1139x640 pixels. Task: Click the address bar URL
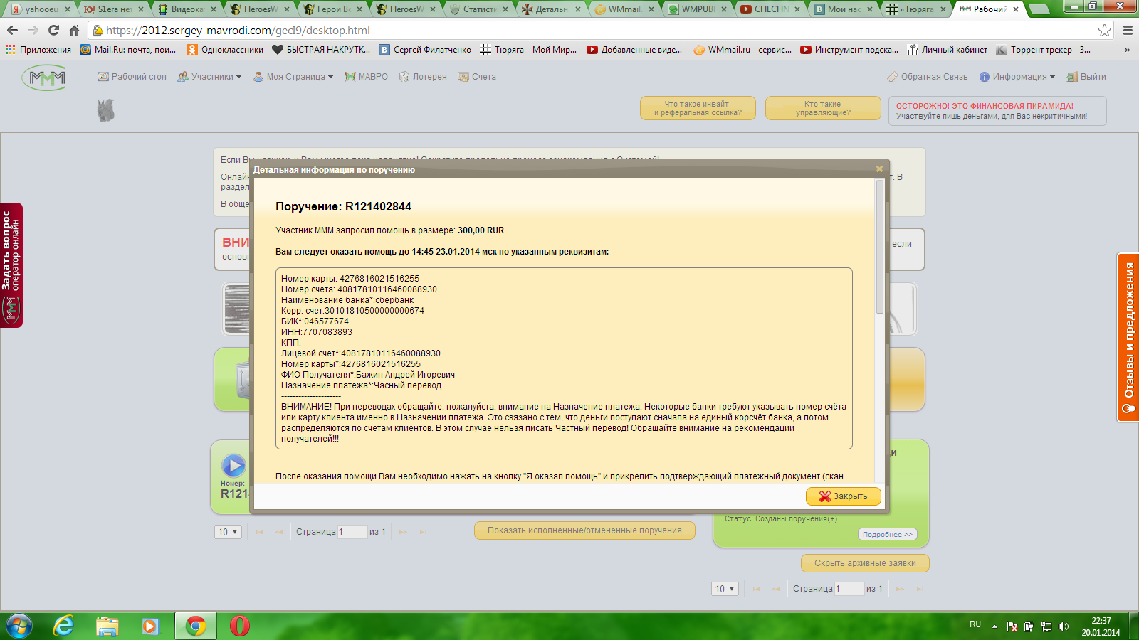238,31
